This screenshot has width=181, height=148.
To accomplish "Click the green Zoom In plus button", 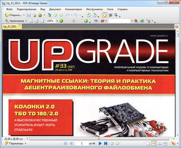I will coord(86,21).
